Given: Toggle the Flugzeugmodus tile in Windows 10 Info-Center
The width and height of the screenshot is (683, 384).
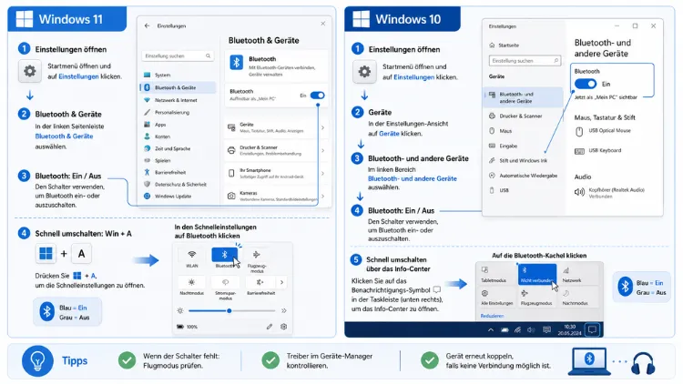Looking at the screenshot, I should point(536,297).
